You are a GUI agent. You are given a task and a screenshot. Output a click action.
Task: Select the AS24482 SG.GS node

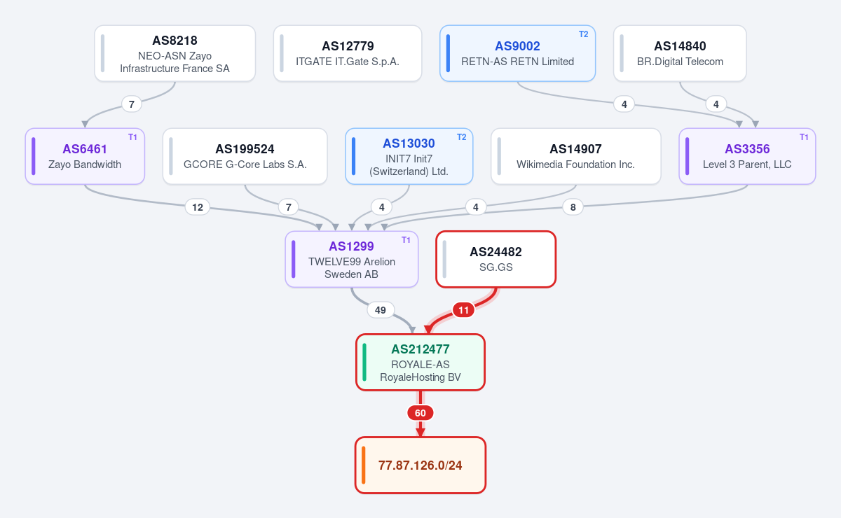click(x=496, y=260)
